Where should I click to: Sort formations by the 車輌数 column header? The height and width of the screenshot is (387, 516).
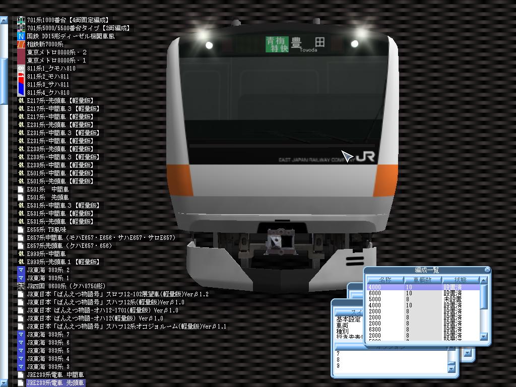pyautogui.click(x=422, y=280)
